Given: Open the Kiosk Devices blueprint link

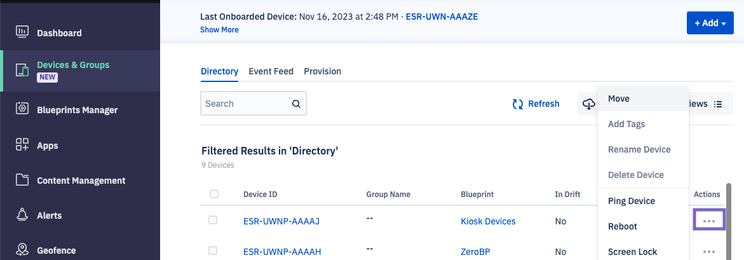Looking at the screenshot, I should coord(488,221).
